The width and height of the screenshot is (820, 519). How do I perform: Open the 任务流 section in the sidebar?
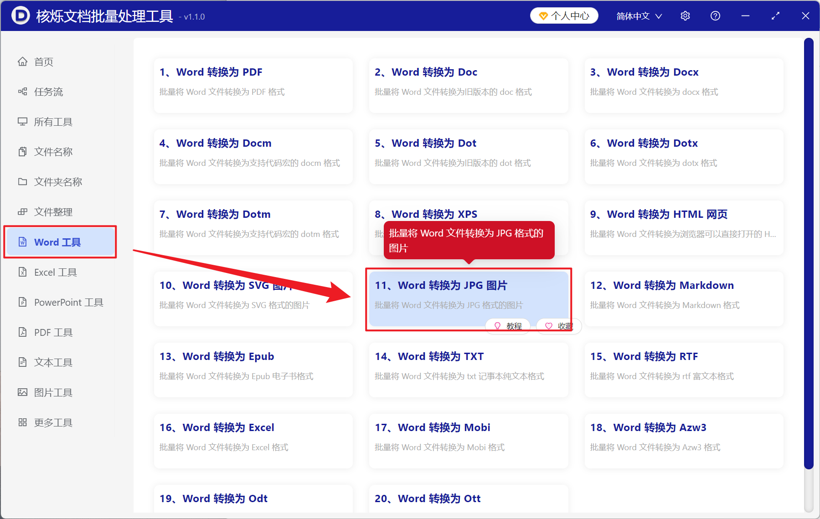point(49,92)
